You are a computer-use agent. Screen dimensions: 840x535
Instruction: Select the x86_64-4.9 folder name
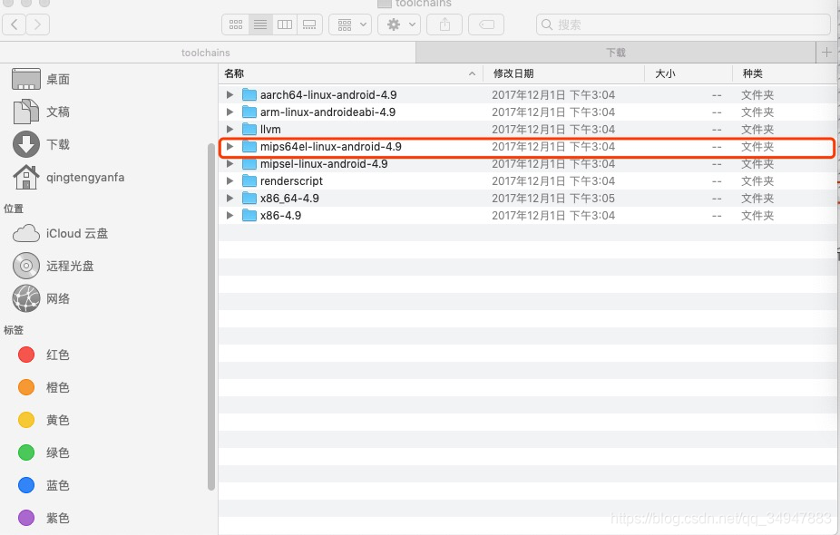pos(289,199)
